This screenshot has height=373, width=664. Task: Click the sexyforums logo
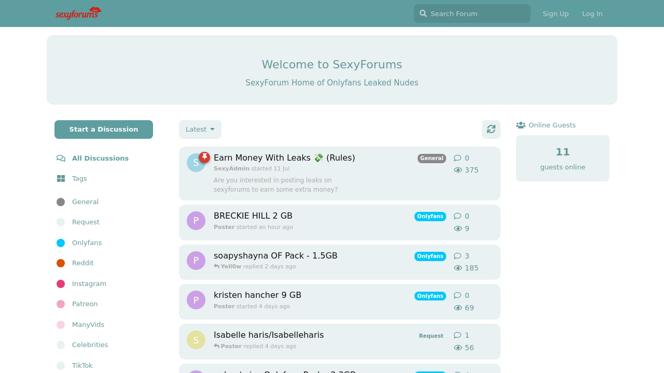[79, 13]
